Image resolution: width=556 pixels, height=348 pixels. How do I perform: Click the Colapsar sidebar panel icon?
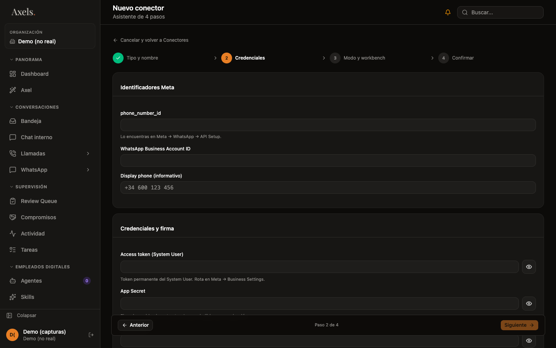(x=9, y=316)
